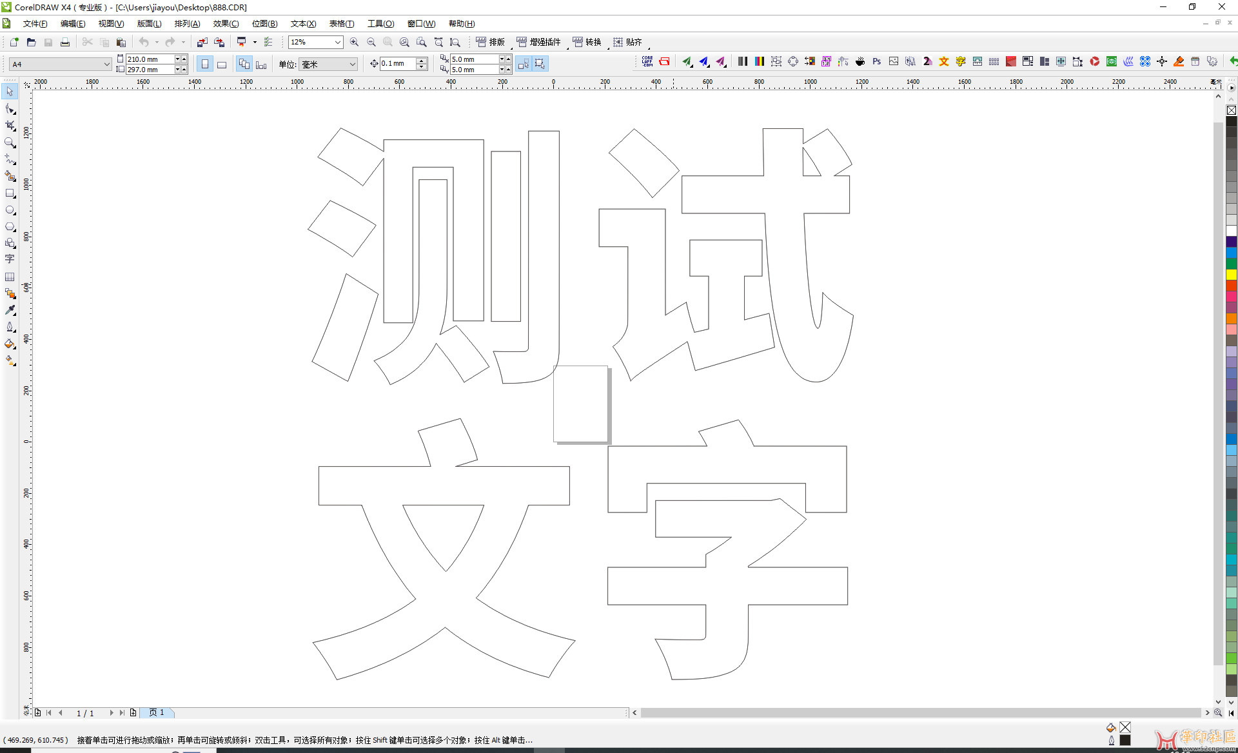Toggle landscape page orientation
Image resolution: width=1238 pixels, height=753 pixels.
tap(221, 64)
